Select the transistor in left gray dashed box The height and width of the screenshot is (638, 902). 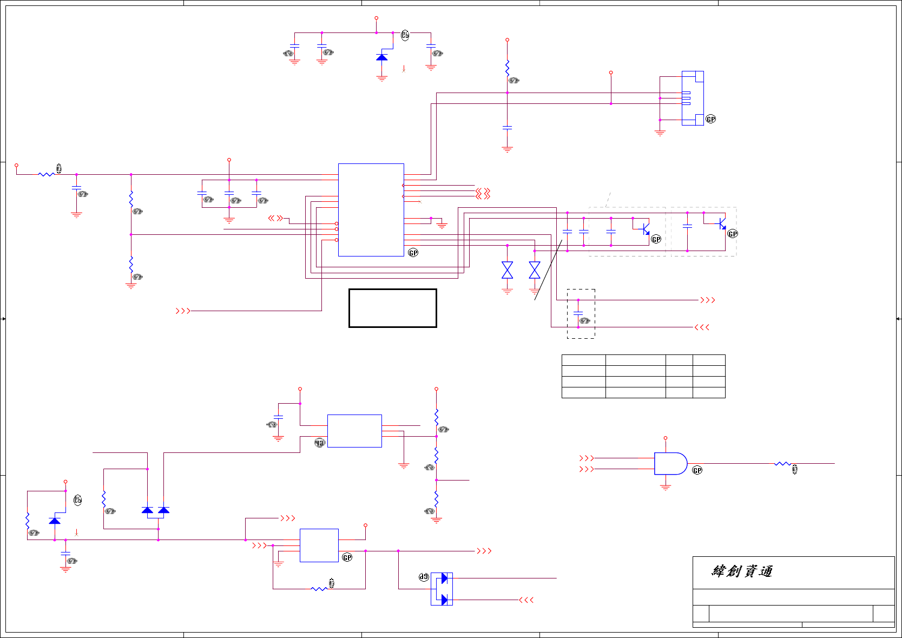(644, 229)
